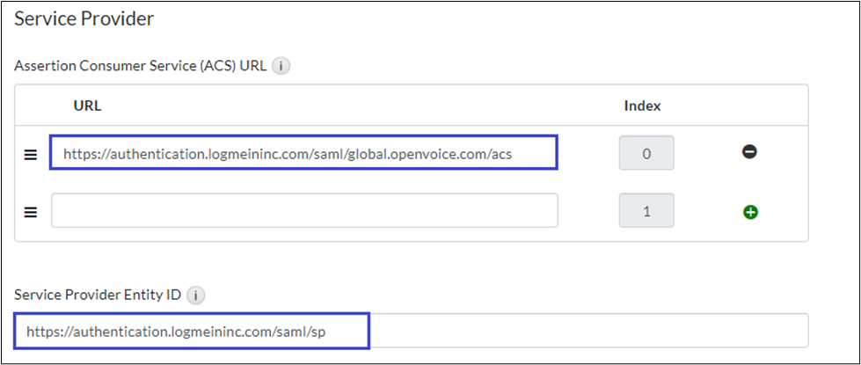Remove the first ACS URL with minus icon
The height and width of the screenshot is (365, 861).
pos(749,152)
